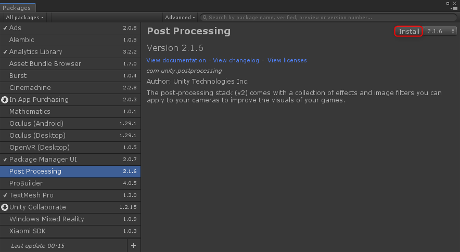Click the plus icon to add a package
Screen dimensions: 460x252
click(134, 245)
